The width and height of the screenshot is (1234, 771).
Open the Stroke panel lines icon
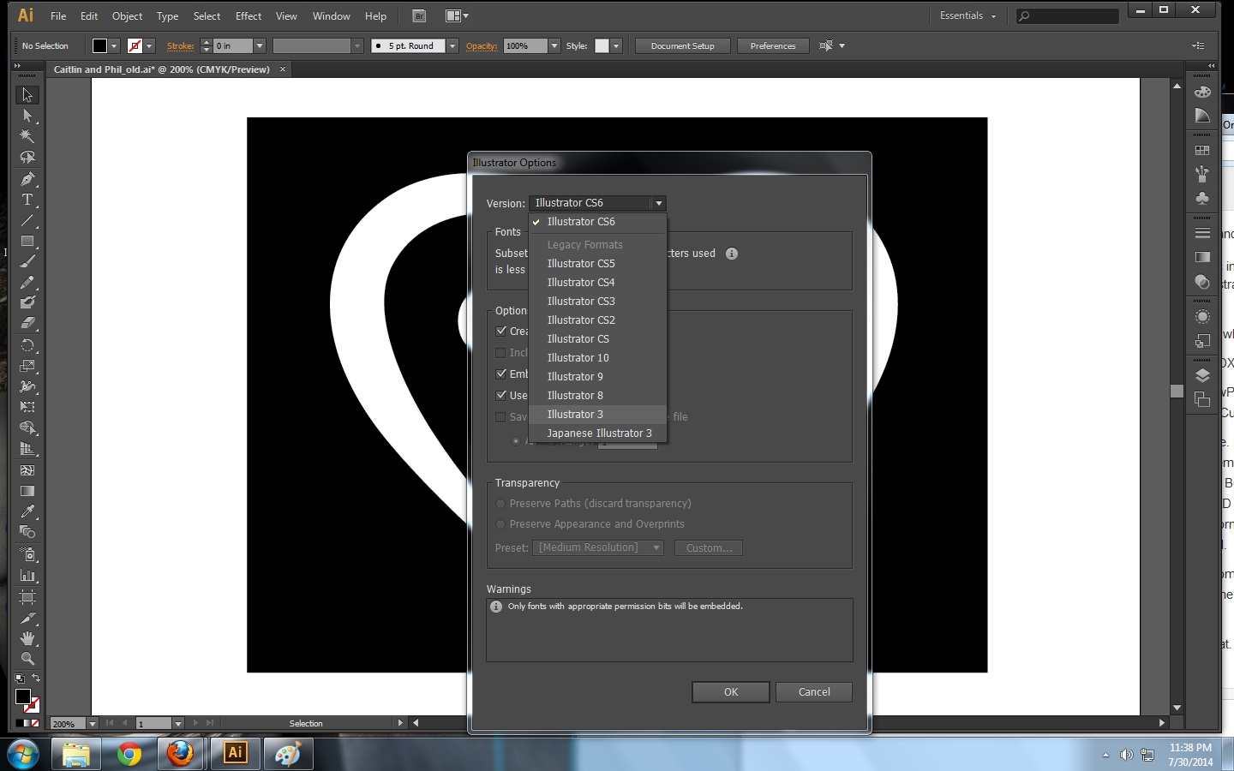(x=1202, y=233)
